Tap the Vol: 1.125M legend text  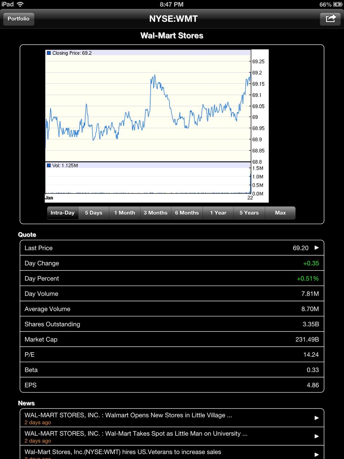pyautogui.click(x=65, y=165)
